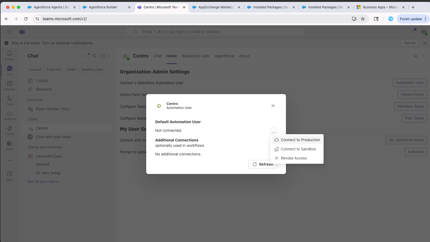Switch to Agentforce tab
The height and width of the screenshot is (242, 430).
coord(224,56)
